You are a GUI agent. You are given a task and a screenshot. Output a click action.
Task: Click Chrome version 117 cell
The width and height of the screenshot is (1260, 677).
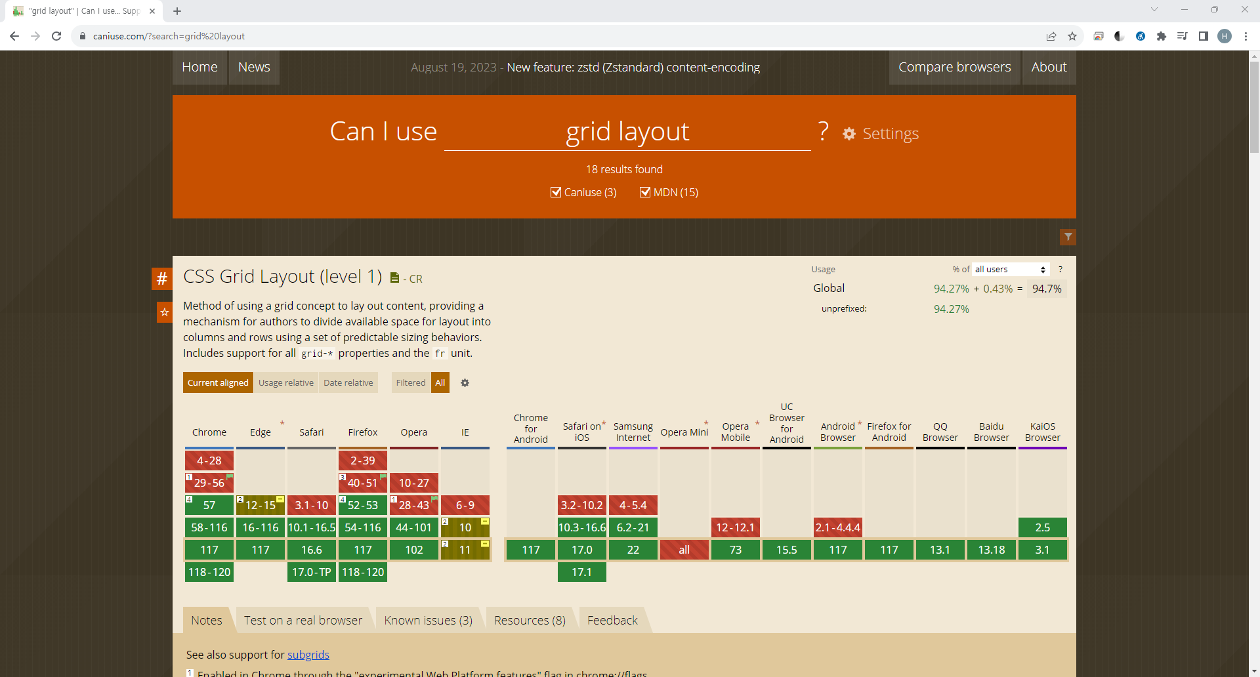[209, 550]
